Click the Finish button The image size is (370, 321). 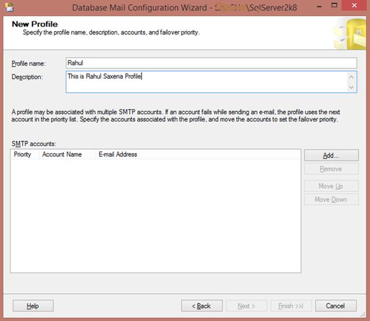click(x=290, y=306)
